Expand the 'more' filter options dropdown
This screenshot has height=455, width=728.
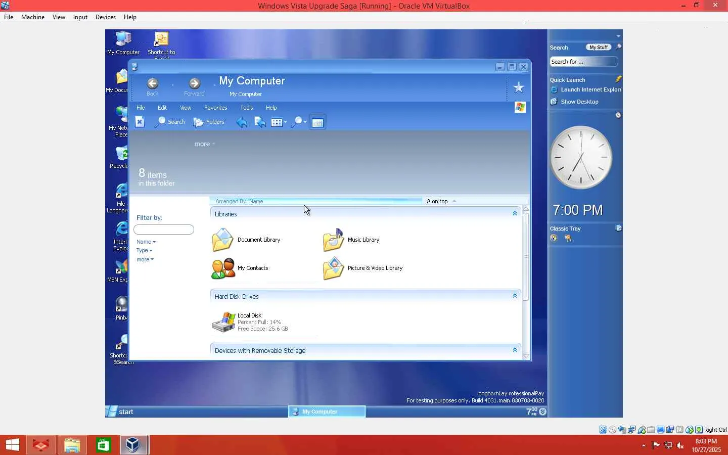145,259
